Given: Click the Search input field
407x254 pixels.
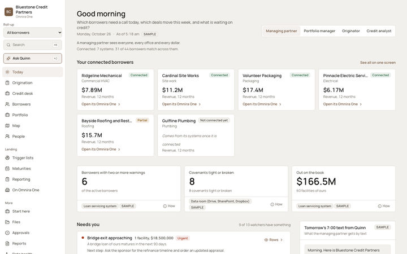Looking at the screenshot, I should (33, 45).
